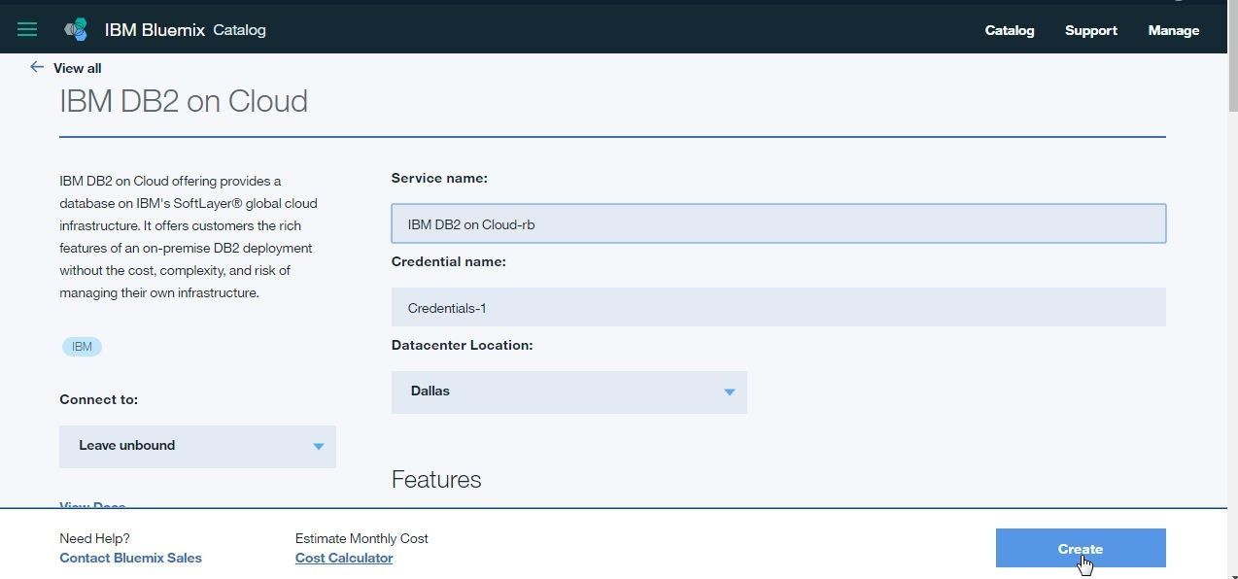This screenshot has width=1238, height=579.
Task: Click the Need Help? text
Action: tap(94, 538)
